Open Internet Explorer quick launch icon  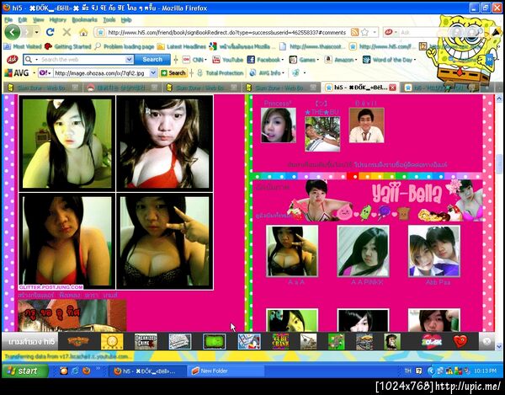click(x=75, y=371)
